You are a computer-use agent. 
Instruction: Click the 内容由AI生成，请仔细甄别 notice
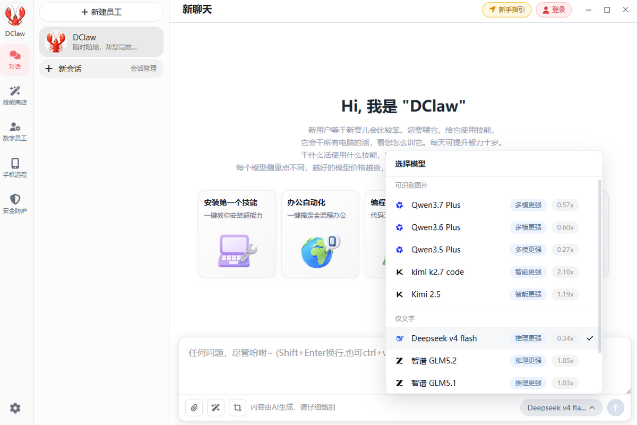[293, 407]
